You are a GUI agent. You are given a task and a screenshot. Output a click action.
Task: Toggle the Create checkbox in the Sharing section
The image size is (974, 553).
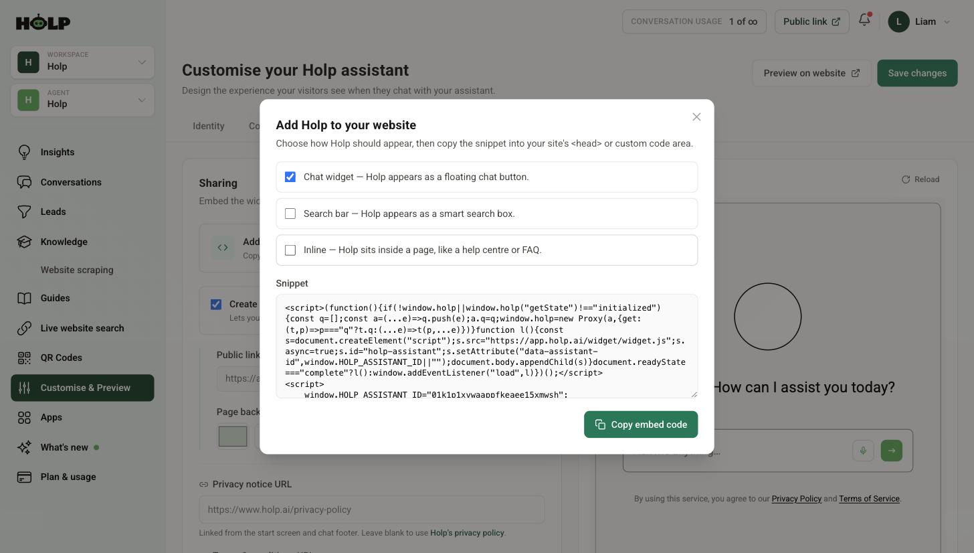coord(216,304)
